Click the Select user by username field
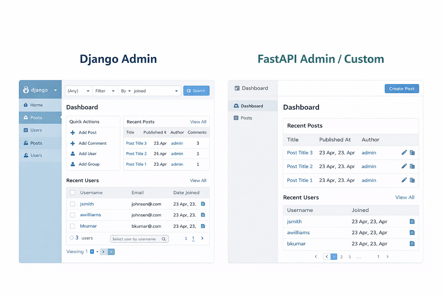442x295 pixels. [140, 239]
